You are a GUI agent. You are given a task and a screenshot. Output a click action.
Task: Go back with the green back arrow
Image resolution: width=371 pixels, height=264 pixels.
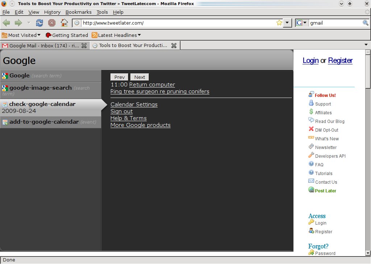7,23
